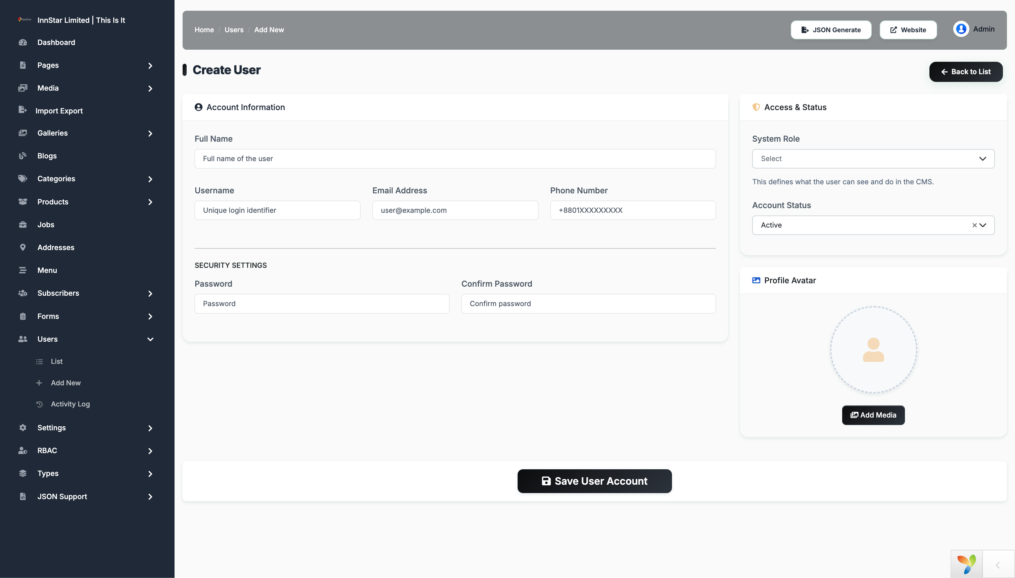Clear Account Status with the x icon
Image resolution: width=1015 pixels, height=578 pixels.
(974, 225)
